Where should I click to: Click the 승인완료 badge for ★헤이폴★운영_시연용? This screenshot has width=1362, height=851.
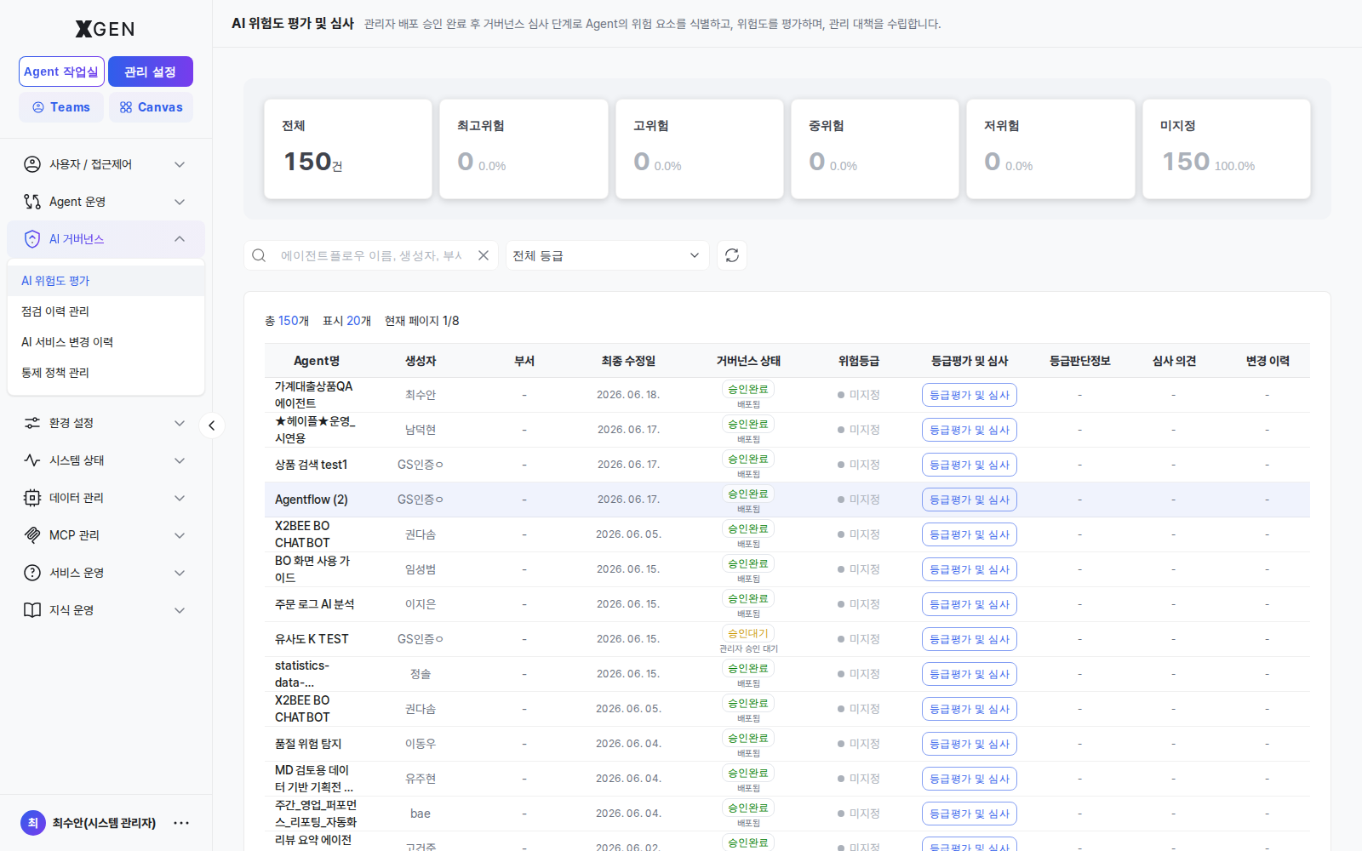[x=748, y=424]
